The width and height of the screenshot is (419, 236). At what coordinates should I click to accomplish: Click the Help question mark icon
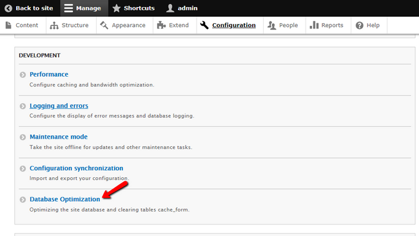pos(360,25)
